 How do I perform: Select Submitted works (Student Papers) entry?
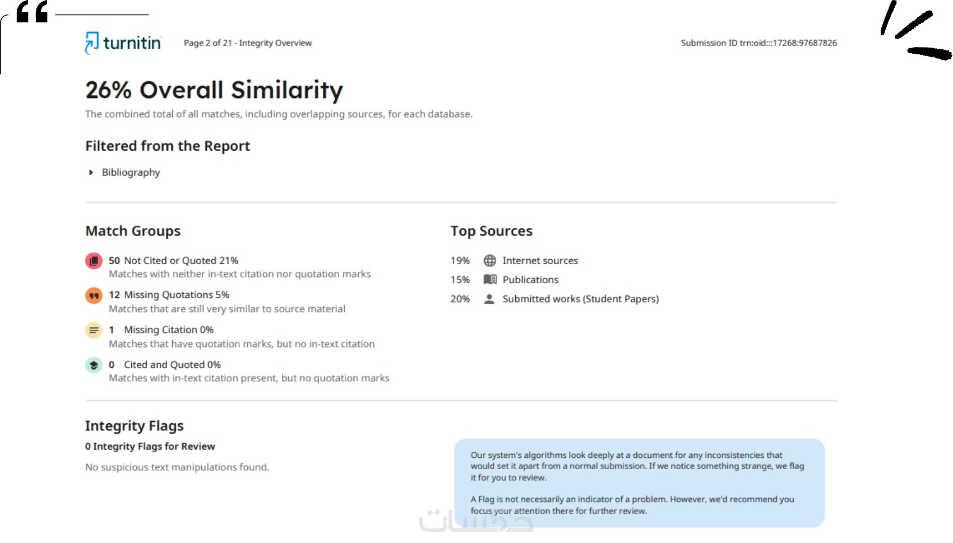coord(580,299)
